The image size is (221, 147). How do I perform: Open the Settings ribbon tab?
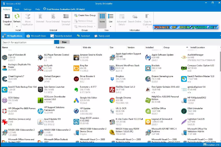click(27, 9)
